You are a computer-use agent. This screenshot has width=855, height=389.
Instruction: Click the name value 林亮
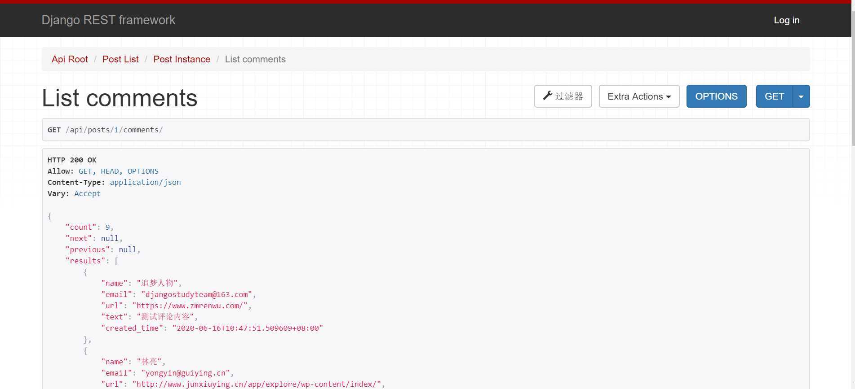(149, 362)
